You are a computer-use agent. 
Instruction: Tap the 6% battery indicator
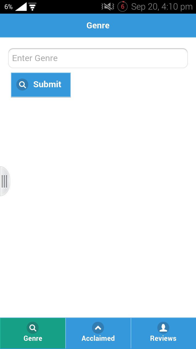(x=8, y=7)
